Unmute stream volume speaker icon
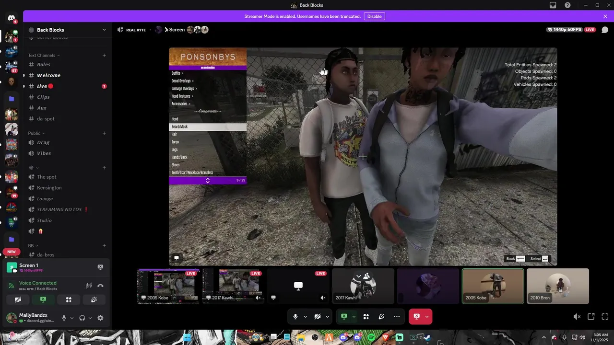 [577, 317]
